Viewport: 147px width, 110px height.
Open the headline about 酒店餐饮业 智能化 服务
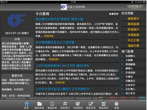(59, 19)
